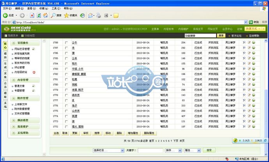The image size is (269, 162).
Task: Click the icon beside 网站栏目管理
Action: pyautogui.click(x=34, y=49)
